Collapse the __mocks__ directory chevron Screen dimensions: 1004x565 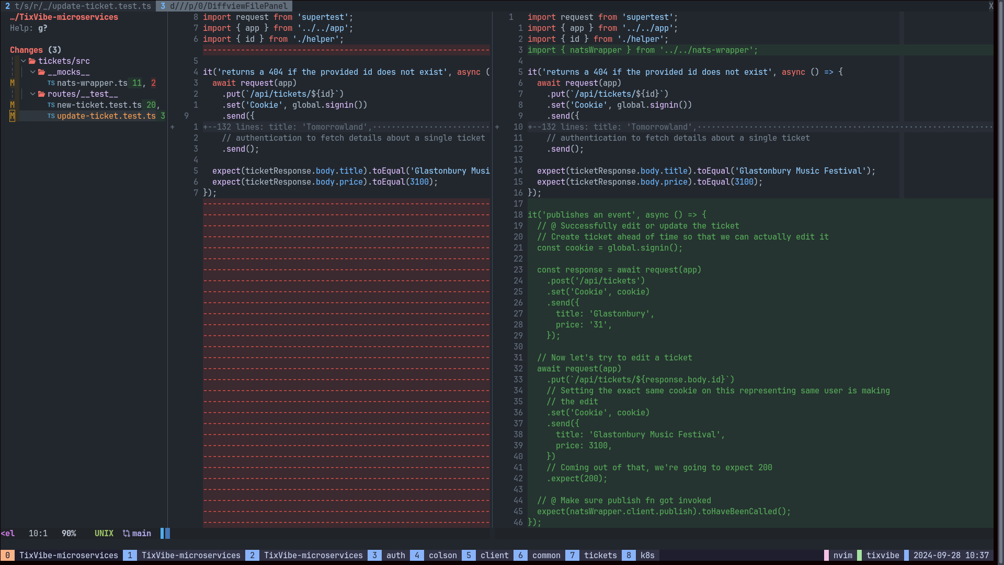[33, 72]
